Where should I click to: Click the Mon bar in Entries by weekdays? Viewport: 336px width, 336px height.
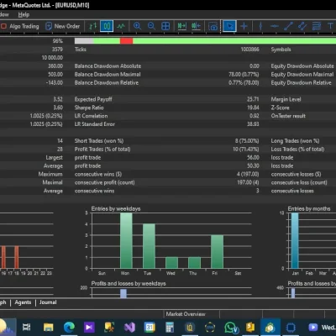coord(126,240)
